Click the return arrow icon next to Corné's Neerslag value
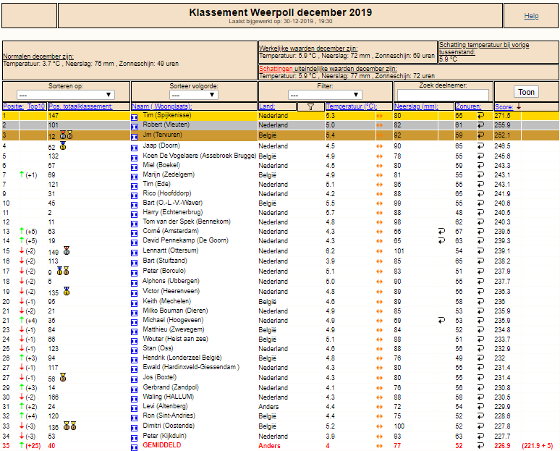 [x=442, y=231]
